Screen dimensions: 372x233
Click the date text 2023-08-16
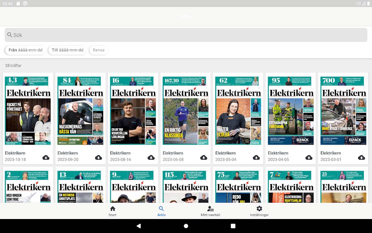pyautogui.click(x=121, y=160)
